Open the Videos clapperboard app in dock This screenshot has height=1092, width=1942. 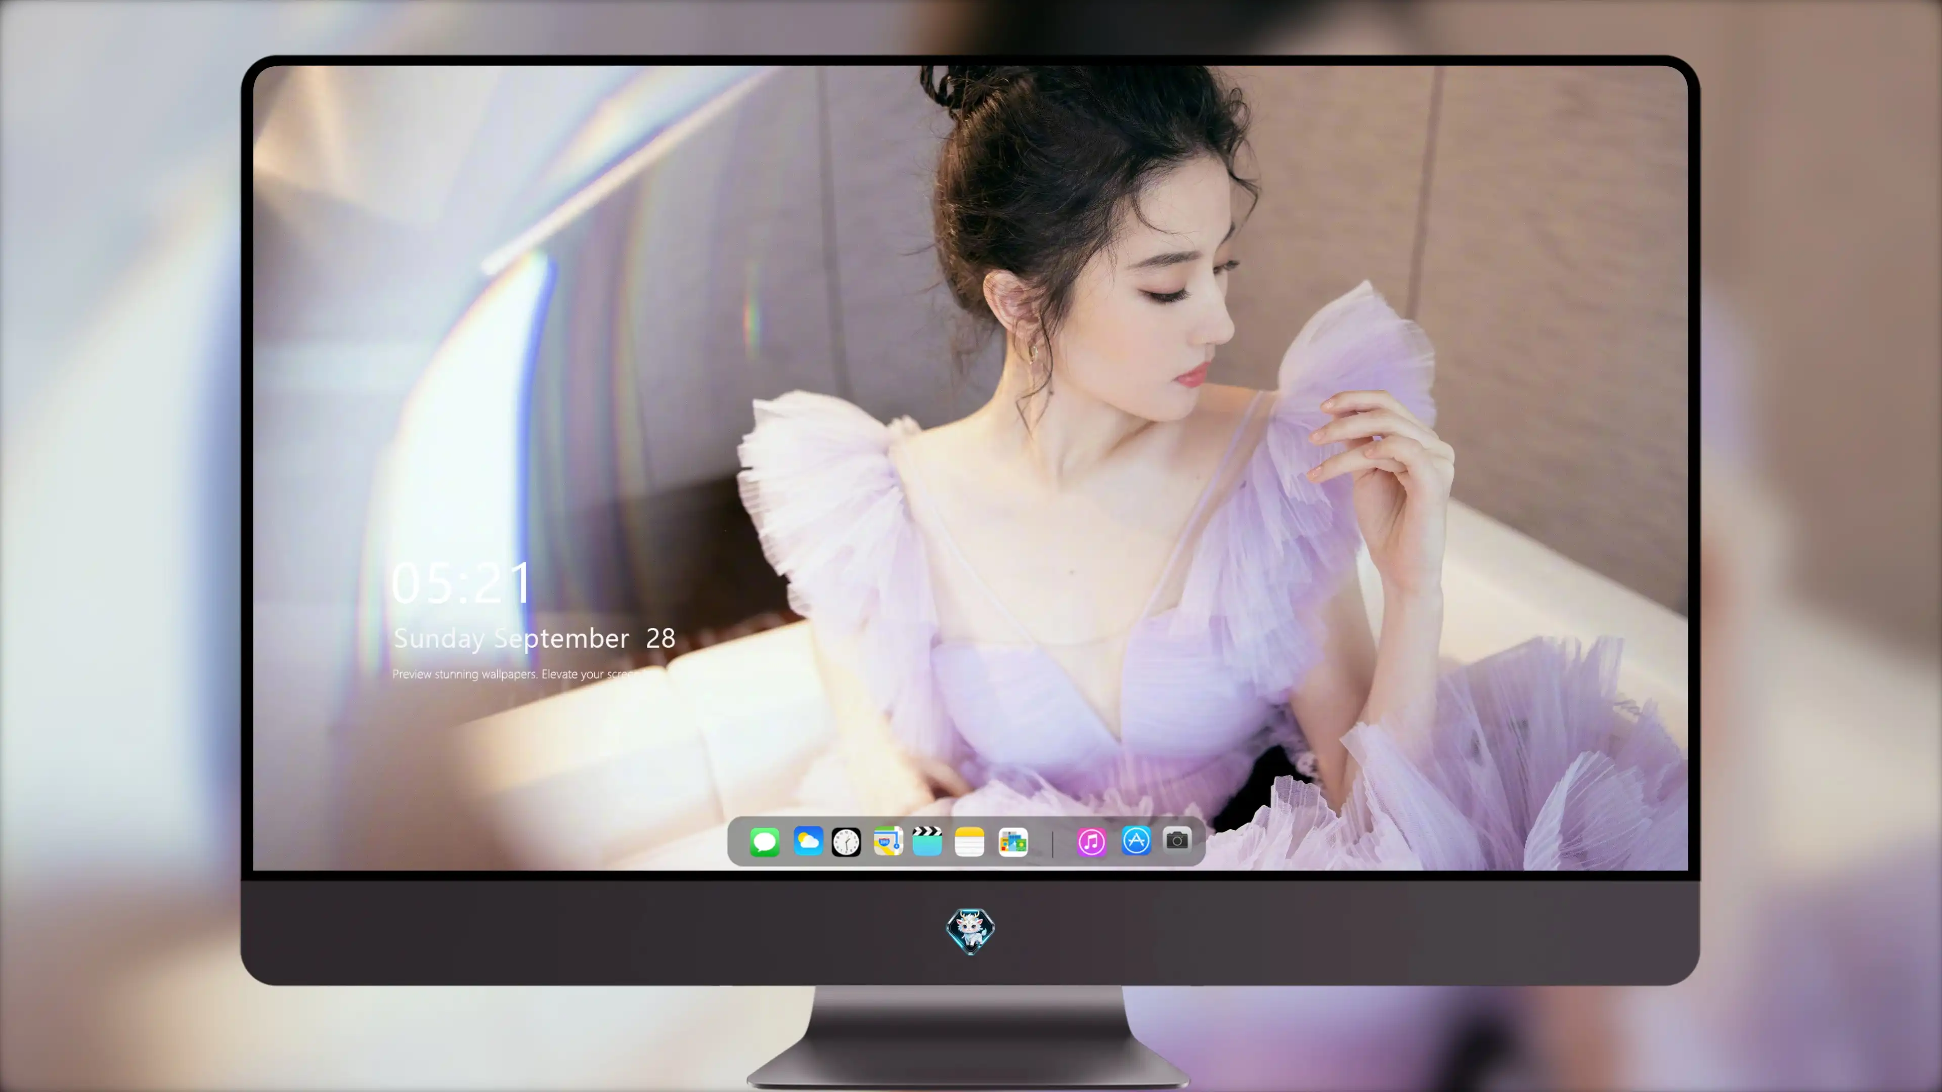[928, 841]
